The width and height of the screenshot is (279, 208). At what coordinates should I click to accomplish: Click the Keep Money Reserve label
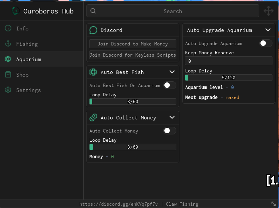point(209,53)
